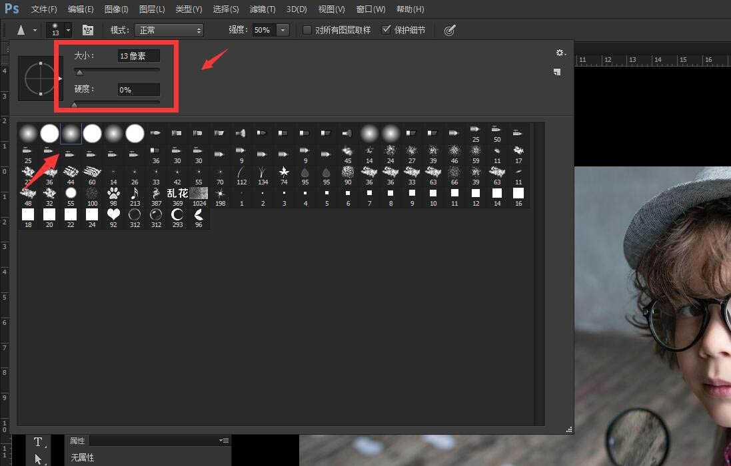Open the 帮助(H) menu
This screenshot has height=466, width=731.
[410, 9]
